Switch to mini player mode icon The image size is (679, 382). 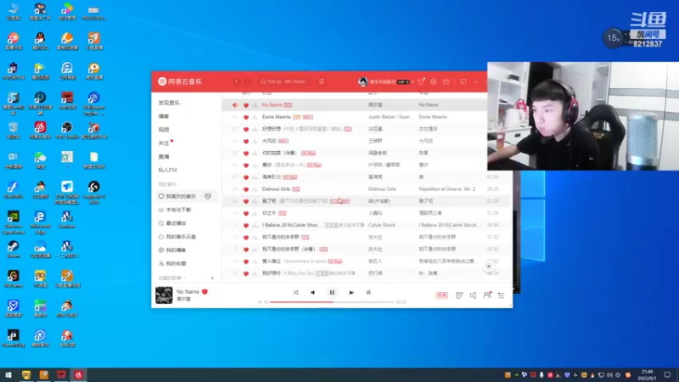pyautogui.click(x=463, y=81)
